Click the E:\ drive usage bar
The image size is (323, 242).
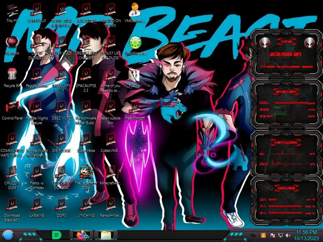285,213
